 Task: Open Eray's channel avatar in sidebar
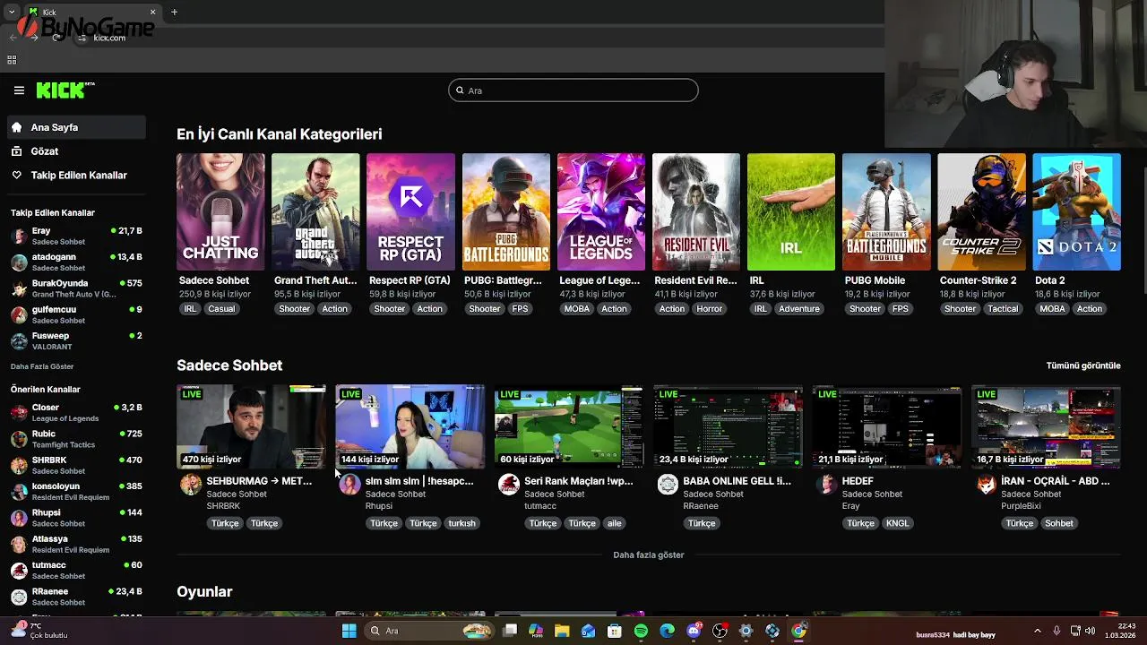[x=19, y=236]
